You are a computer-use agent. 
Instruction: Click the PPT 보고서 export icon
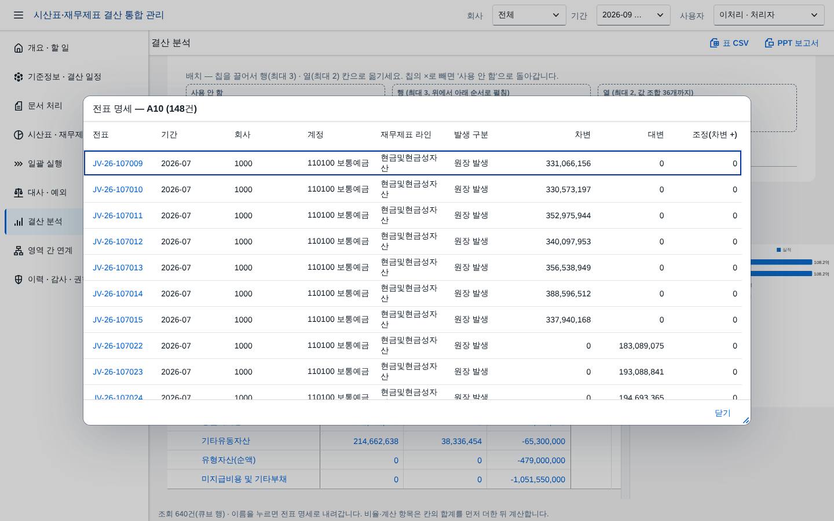click(769, 43)
